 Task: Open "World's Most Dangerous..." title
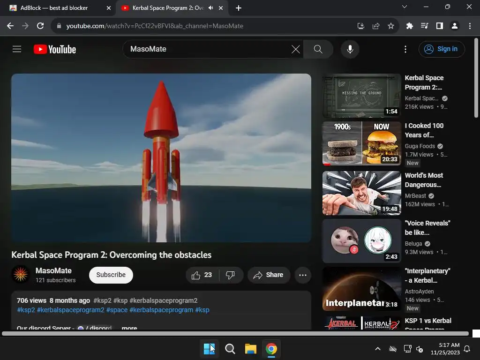pos(424,180)
